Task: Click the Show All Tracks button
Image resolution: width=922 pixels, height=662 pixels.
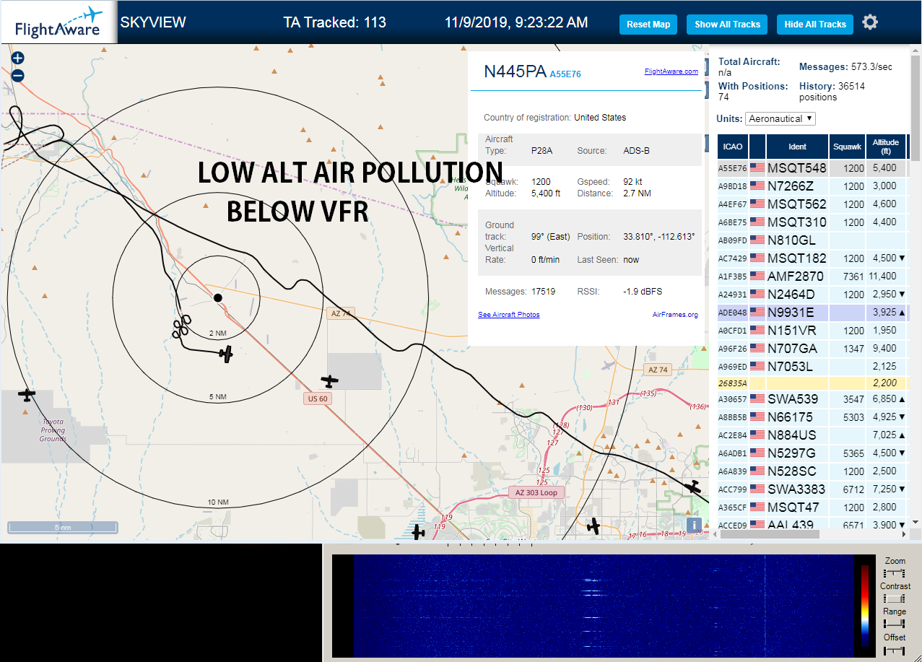Action: point(727,25)
